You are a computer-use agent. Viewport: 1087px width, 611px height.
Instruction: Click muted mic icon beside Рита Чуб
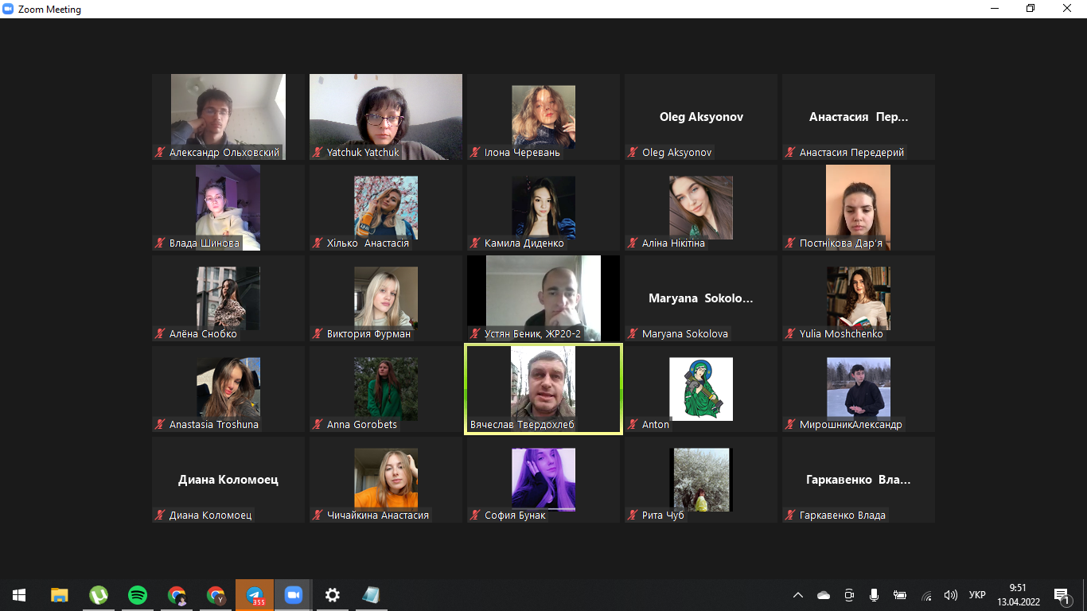[x=633, y=515]
